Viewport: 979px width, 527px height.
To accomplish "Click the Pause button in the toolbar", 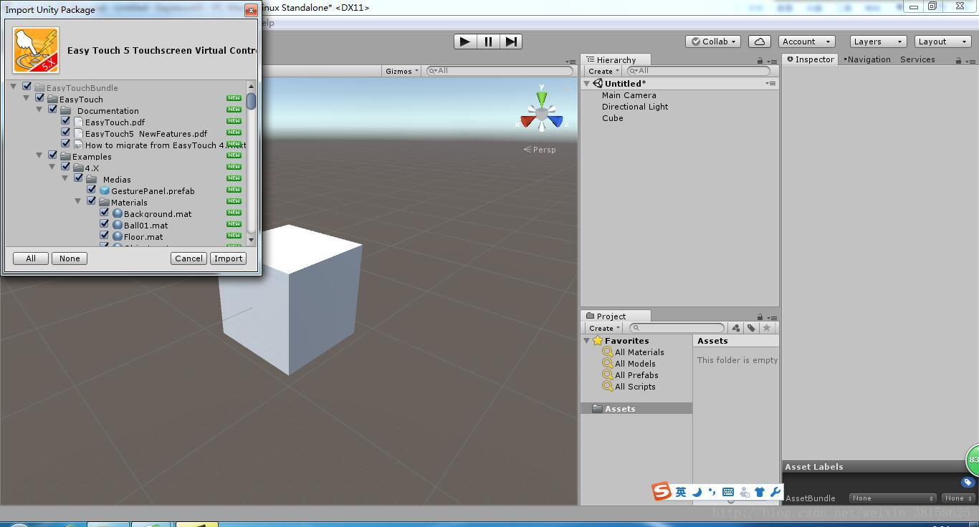I will (x=488, y=42).
